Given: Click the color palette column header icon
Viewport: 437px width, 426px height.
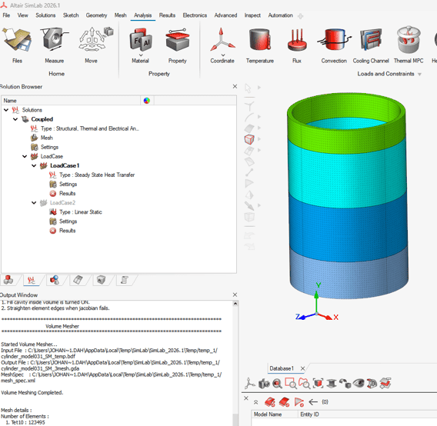Looking at the screenshot, I should point(147,101).
